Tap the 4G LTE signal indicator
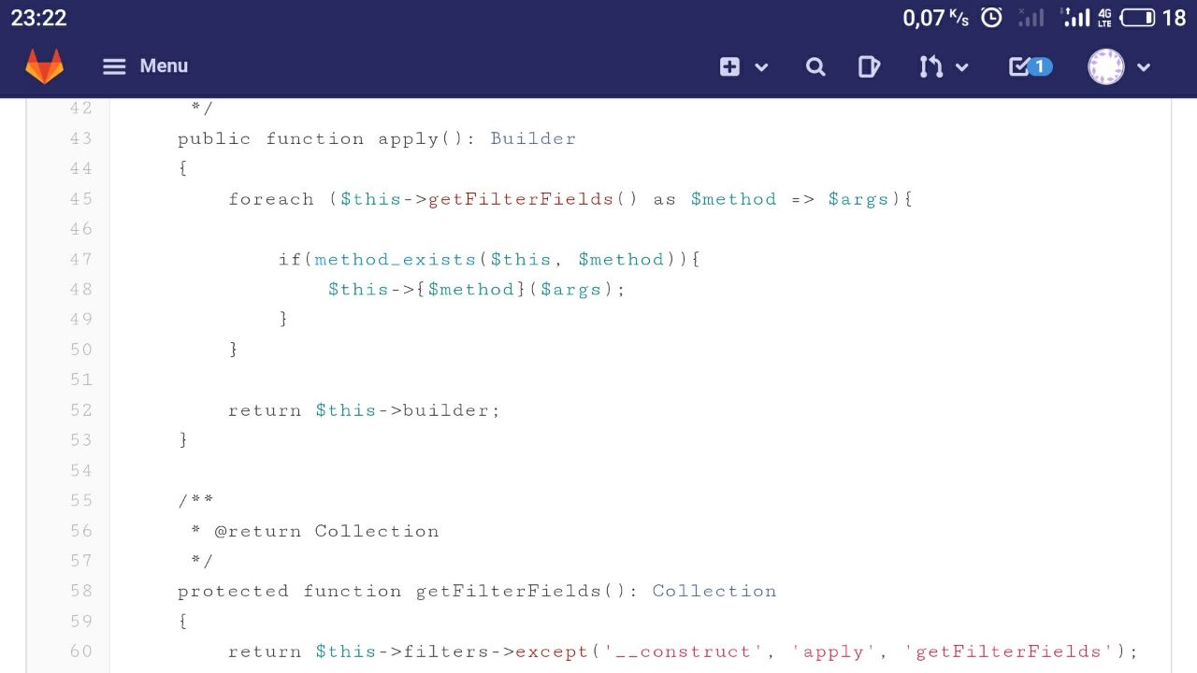 coord(1104,17)
